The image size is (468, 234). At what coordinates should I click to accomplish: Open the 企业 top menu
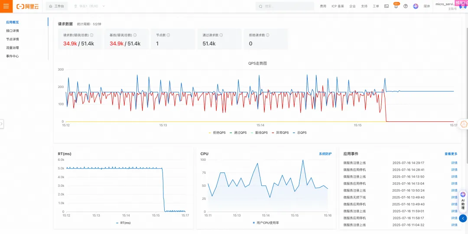coord(352,6)
